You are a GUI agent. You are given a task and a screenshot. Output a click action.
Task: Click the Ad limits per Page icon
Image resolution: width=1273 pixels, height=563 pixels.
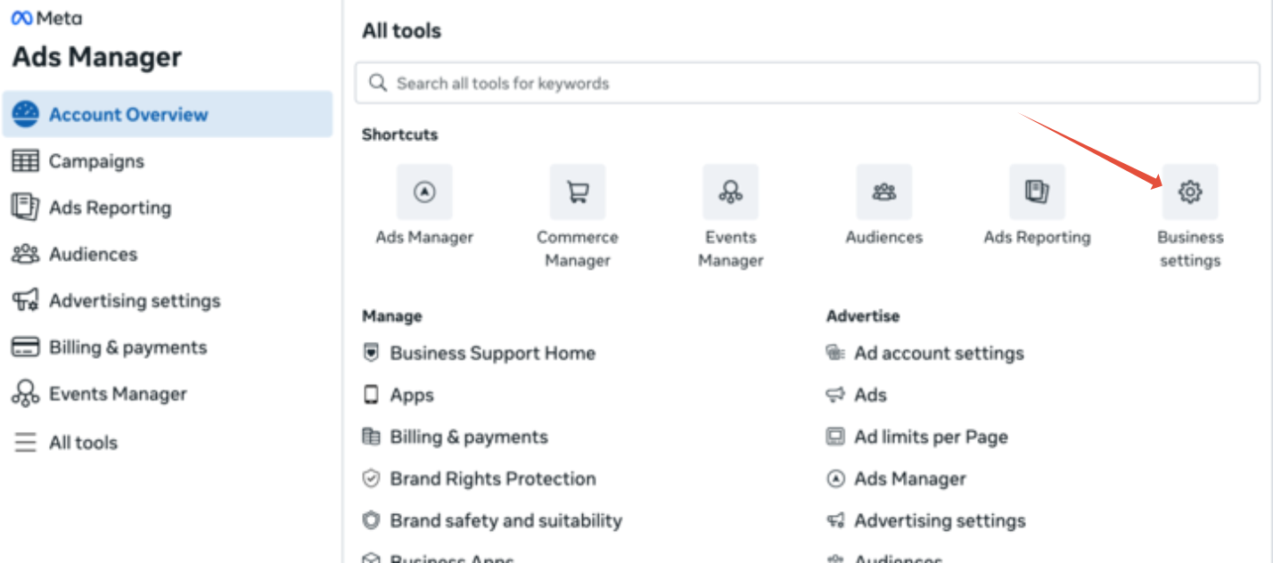pos(835,437)
